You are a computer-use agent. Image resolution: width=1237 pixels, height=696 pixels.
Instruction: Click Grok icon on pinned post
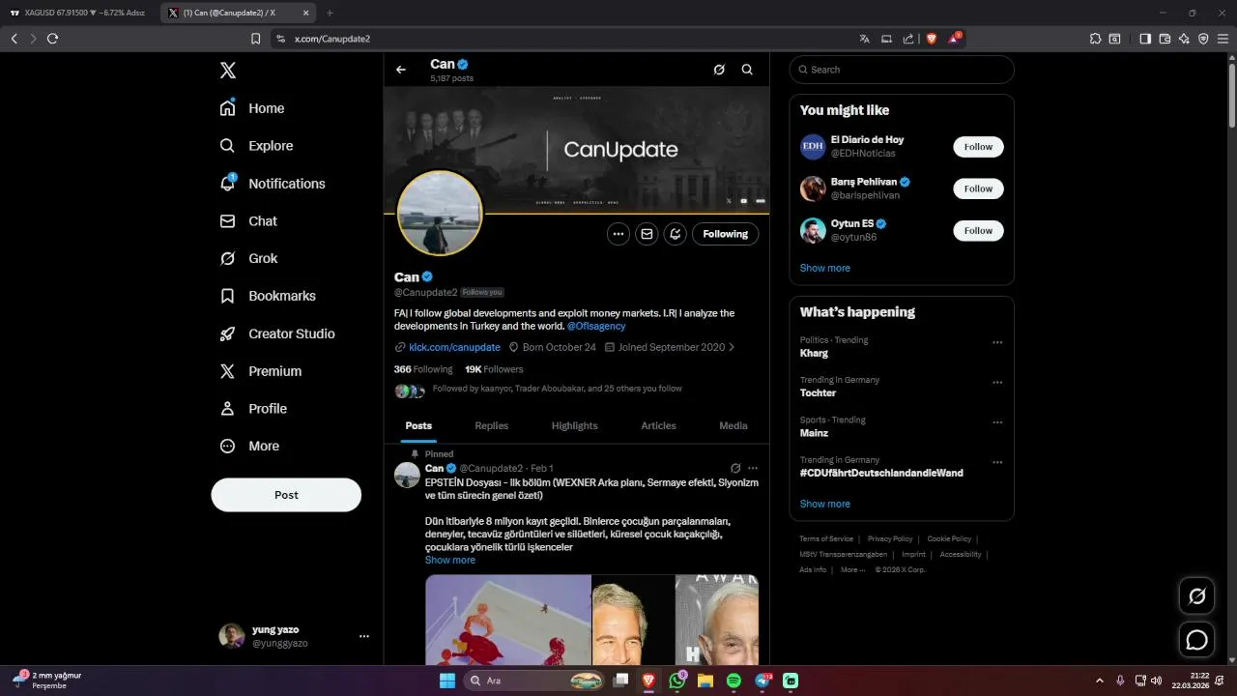coord(735,468)
